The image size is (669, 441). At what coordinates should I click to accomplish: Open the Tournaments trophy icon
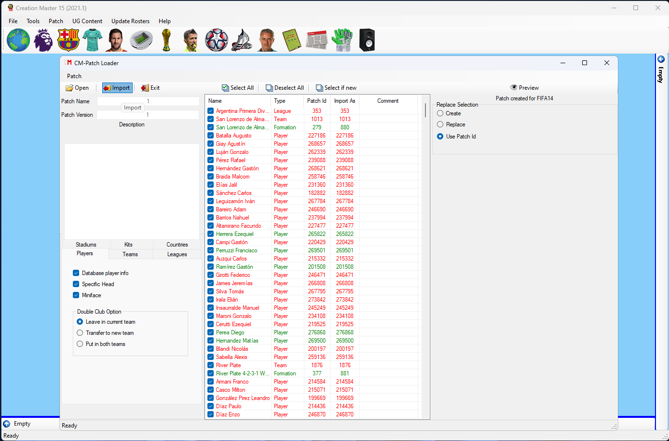166,40
